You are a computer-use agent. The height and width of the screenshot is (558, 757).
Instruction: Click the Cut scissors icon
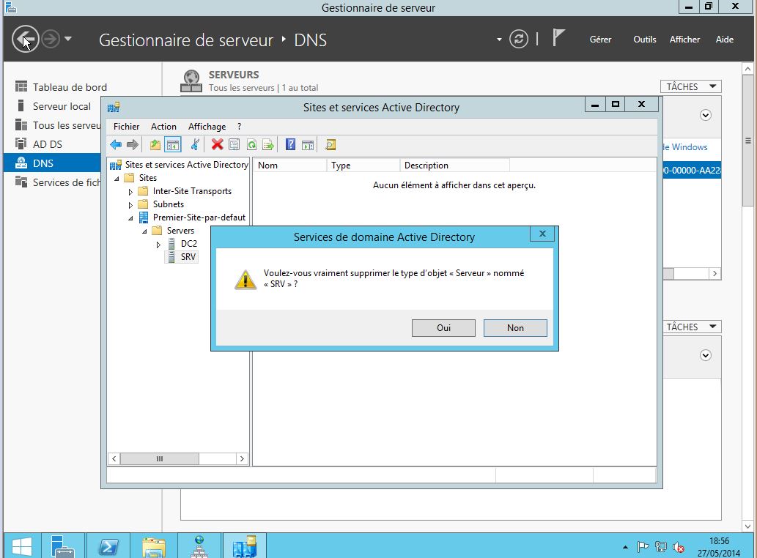(x=195, y=145)
